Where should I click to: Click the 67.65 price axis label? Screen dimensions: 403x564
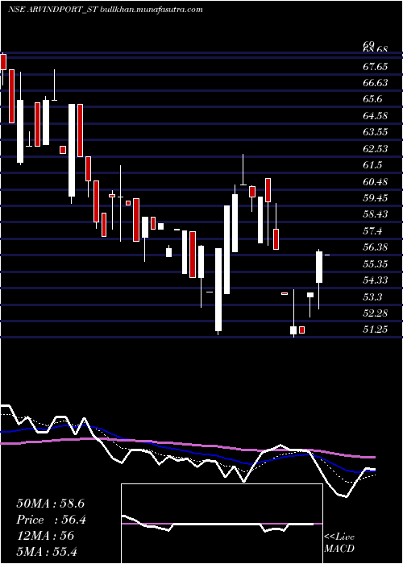376,67
